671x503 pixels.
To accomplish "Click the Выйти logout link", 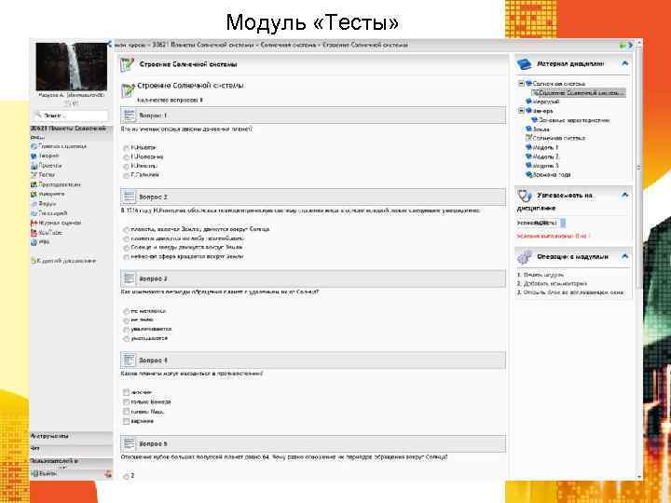I will point(48,473).
